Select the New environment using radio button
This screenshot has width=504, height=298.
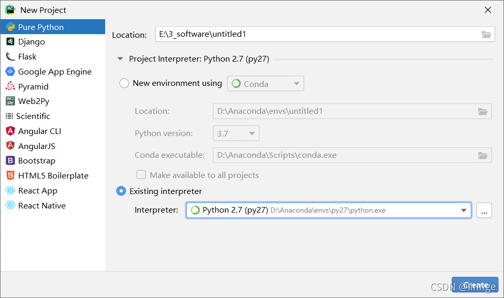pyautogui.click(x=124, y=83)
